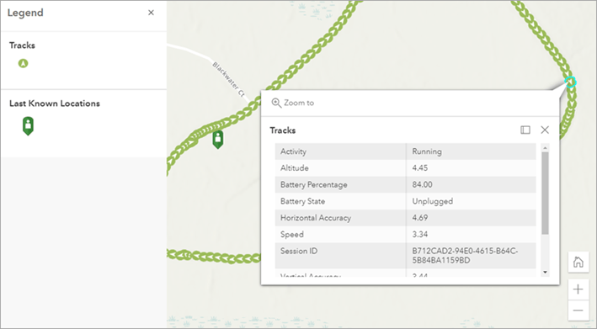Select the Unplugged battery state value
Image resolution: width=597 pixels, height=329 pixels.
433,201
